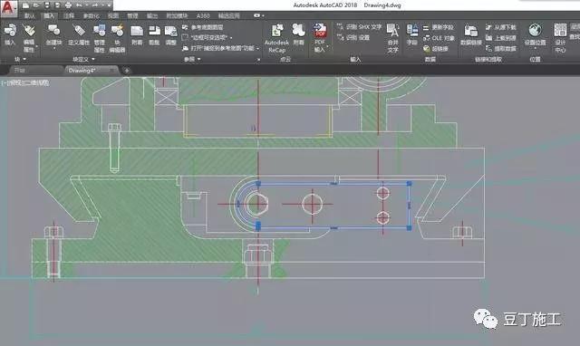Open the Design Center (设计中心) icon

(560, 38)
